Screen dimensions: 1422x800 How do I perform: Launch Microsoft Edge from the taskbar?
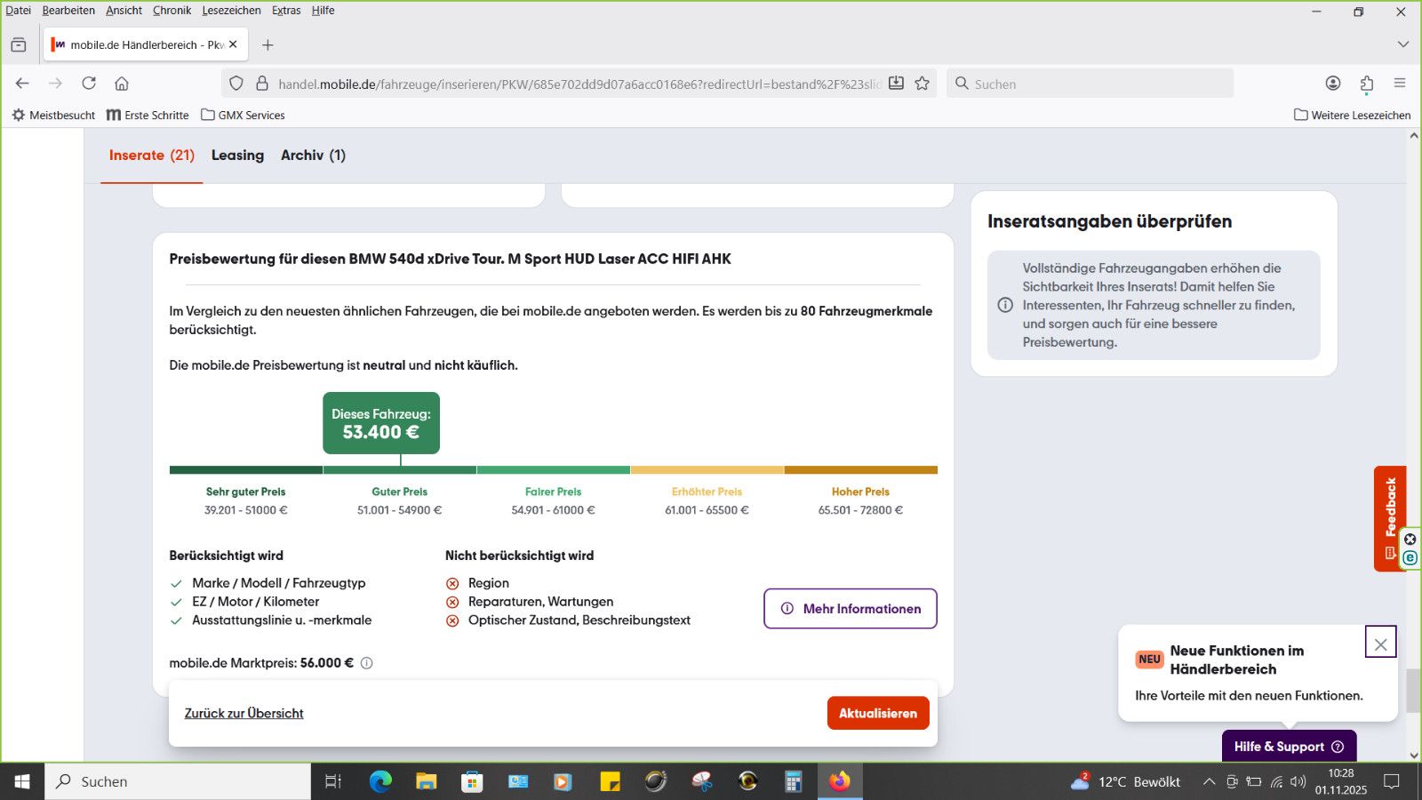click(x=380, y=781)
